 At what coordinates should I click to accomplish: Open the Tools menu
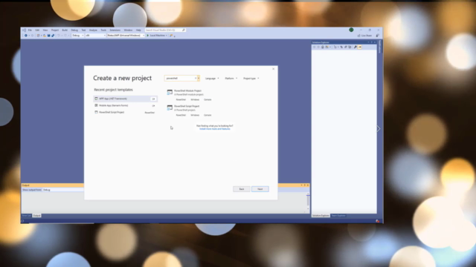[x=103, y=30]
